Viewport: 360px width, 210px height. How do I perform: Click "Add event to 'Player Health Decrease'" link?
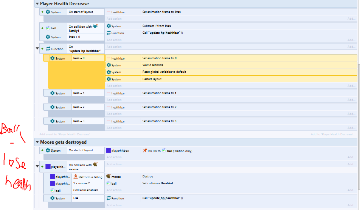(x=64, y=134)
